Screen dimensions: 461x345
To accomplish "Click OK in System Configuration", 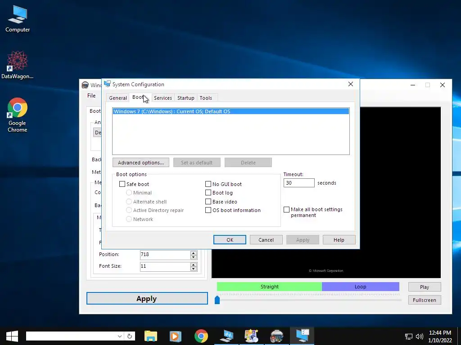I will pos(230,240).
